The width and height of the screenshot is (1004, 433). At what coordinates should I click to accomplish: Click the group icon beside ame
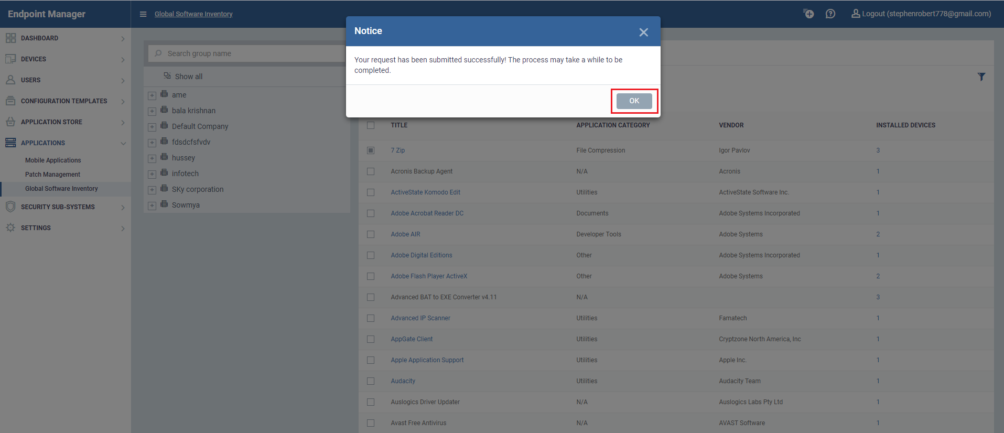pos(164,94)
